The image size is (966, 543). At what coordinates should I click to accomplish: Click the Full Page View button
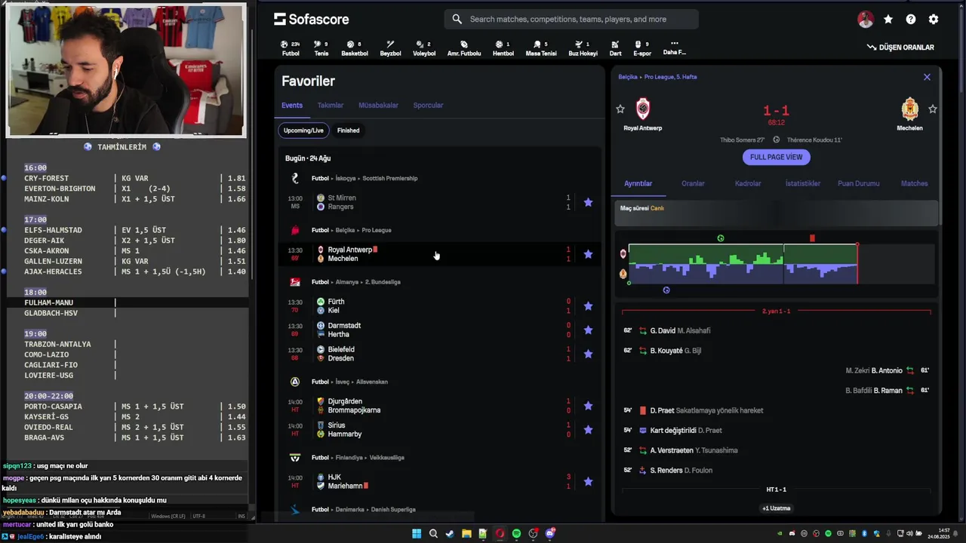point(776,157)
